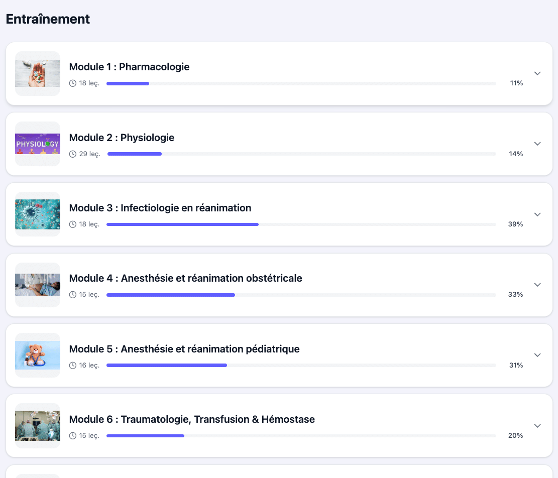Expand Module 4 obstétricale chevron
This screenshot has width=558, height=478.
coord(537,285)
